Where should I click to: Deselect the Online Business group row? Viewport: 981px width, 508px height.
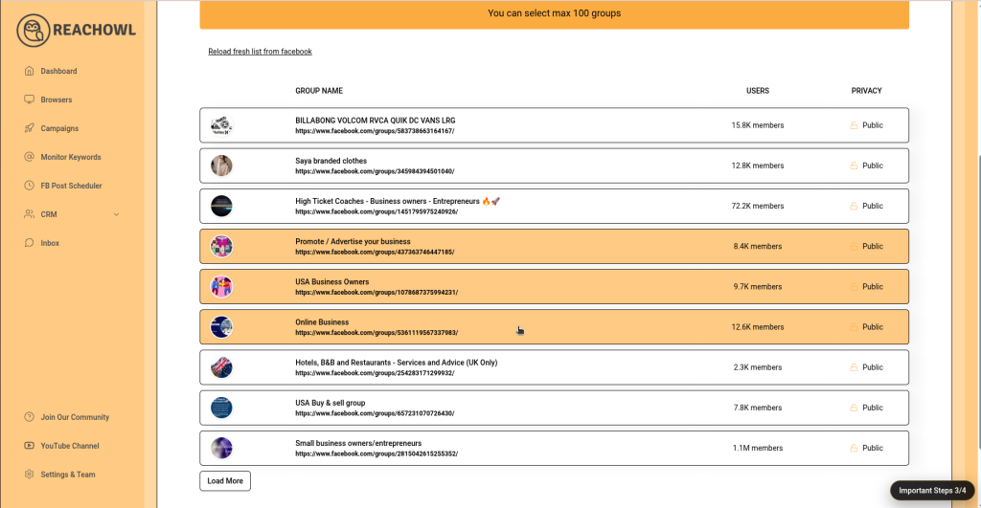[554, 327]
